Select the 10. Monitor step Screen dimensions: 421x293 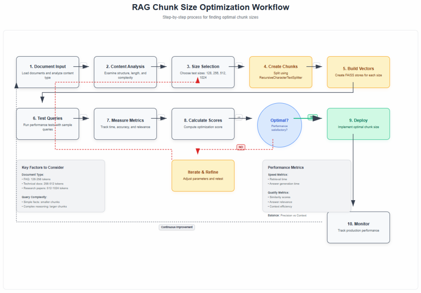pos(358,227)
